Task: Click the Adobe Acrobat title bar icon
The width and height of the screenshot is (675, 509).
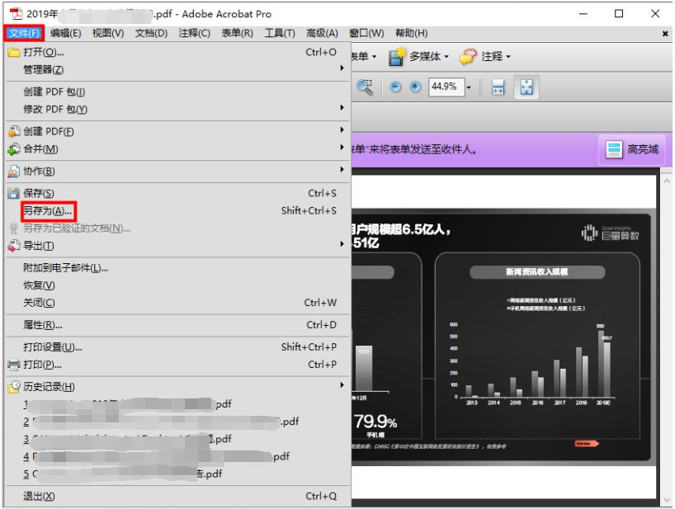Action: tap(16, 14)
